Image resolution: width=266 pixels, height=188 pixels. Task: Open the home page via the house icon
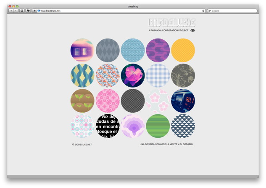click(22, 10)
